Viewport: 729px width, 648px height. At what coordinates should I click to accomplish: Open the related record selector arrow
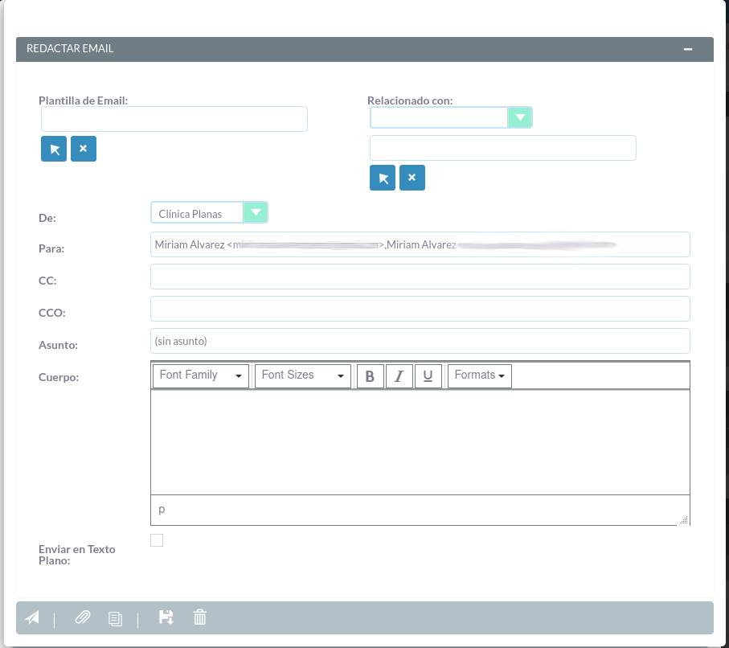pyautogui.click(x=382, y=177)
